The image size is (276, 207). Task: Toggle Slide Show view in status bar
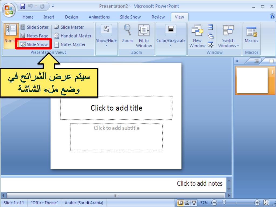pos(194,203)
